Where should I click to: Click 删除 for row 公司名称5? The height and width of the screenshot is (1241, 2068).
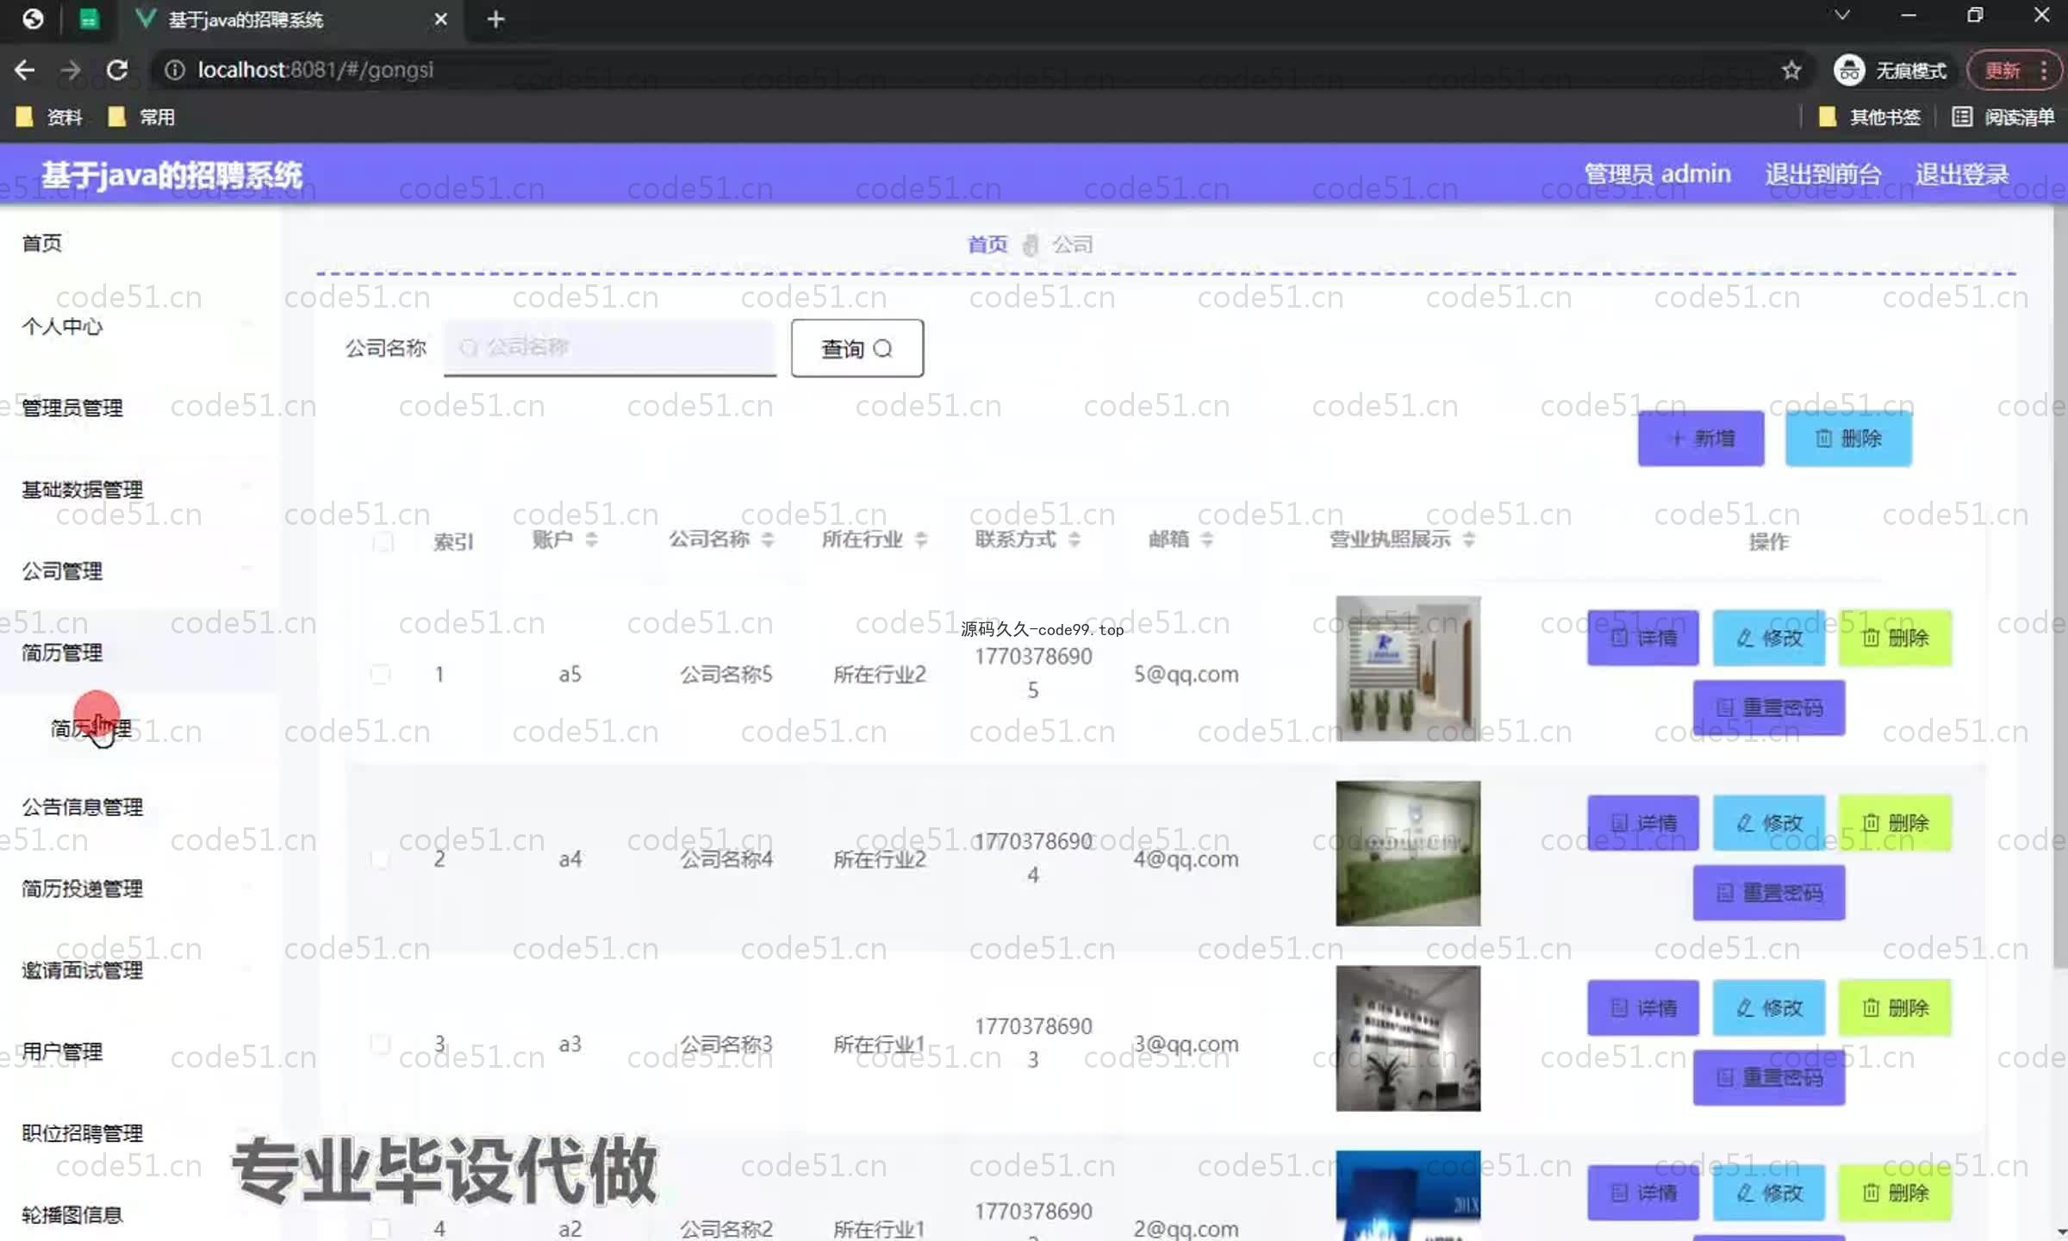1895,638
